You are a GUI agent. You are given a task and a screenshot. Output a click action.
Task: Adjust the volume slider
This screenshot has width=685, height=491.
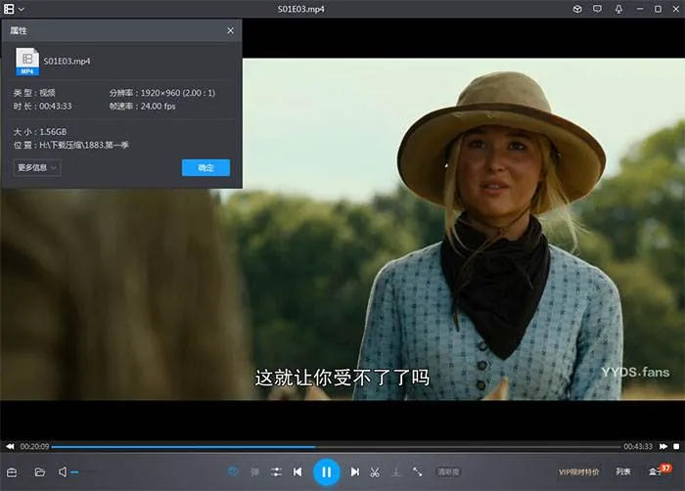coord(88,472)
